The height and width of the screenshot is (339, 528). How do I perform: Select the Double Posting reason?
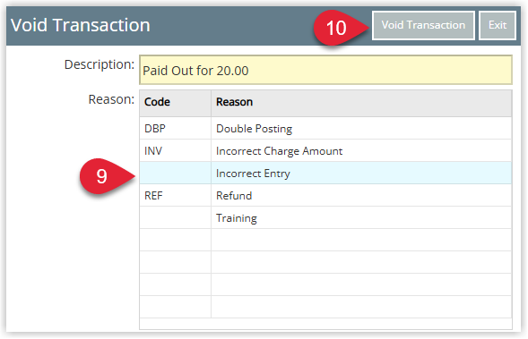(361, 128)
